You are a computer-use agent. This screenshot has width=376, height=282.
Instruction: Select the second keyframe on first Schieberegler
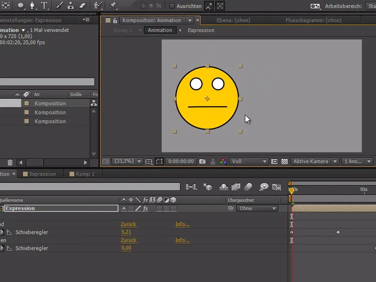tap(338, 232)
